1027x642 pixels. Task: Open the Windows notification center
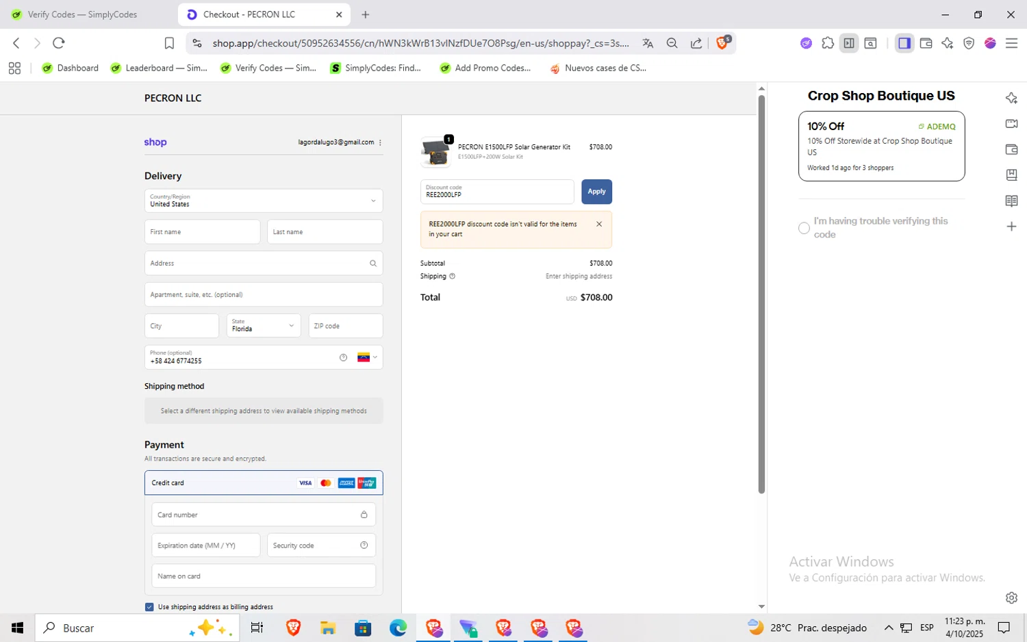pos(1004,628)
